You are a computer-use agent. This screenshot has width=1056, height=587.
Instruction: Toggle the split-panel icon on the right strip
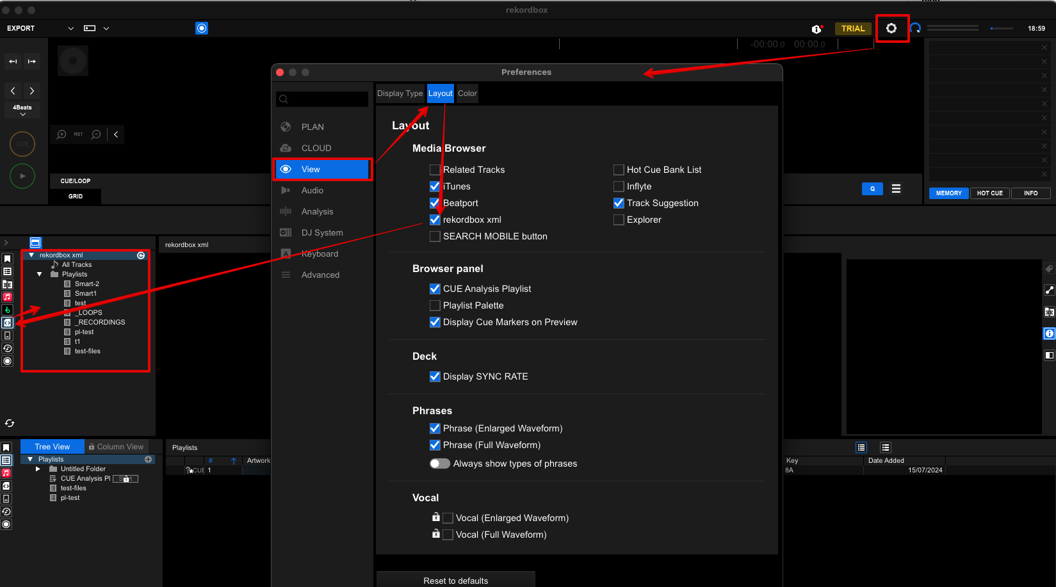tap(1049, 355)
